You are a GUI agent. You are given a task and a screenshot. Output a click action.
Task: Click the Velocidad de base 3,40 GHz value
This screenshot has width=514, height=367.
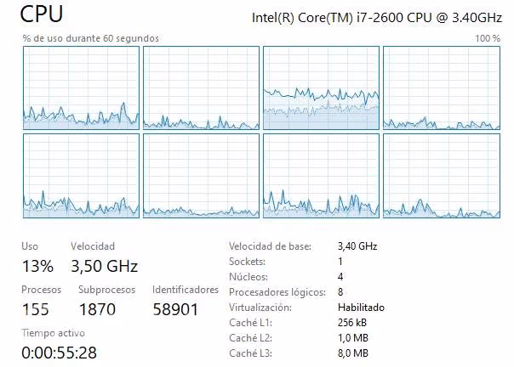point(357,246)
